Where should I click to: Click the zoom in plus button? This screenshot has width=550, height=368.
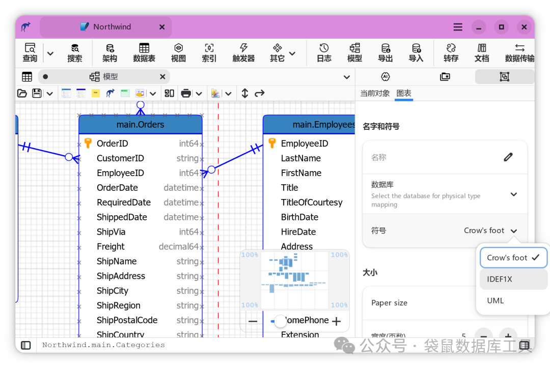coord(336,321)
